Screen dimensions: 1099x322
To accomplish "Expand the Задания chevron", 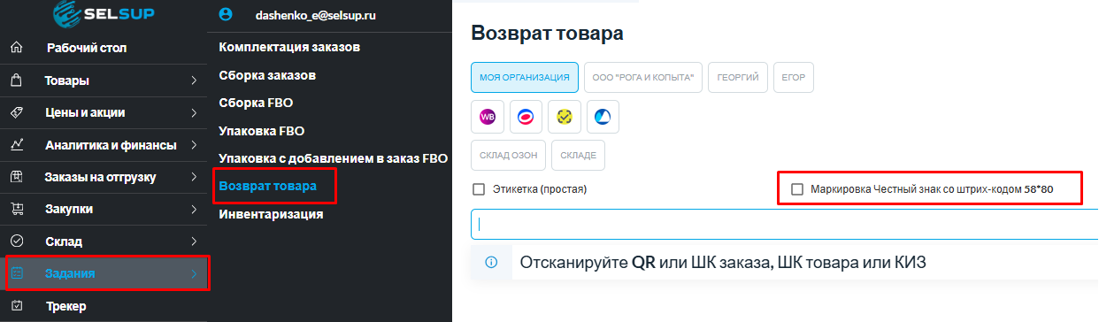I will point(194,273).
